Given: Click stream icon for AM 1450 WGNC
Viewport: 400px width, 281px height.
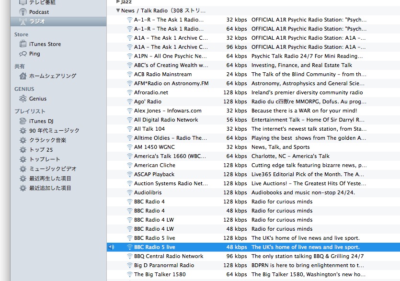Looking at the screenshot, I should tap(130, 147).
